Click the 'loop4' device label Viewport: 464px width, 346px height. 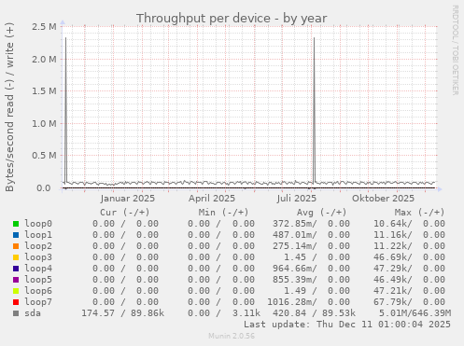coord(38,269)
